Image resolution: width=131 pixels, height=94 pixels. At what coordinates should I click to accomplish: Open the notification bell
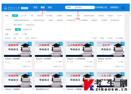pyautogui.click(x=123, y=8)
